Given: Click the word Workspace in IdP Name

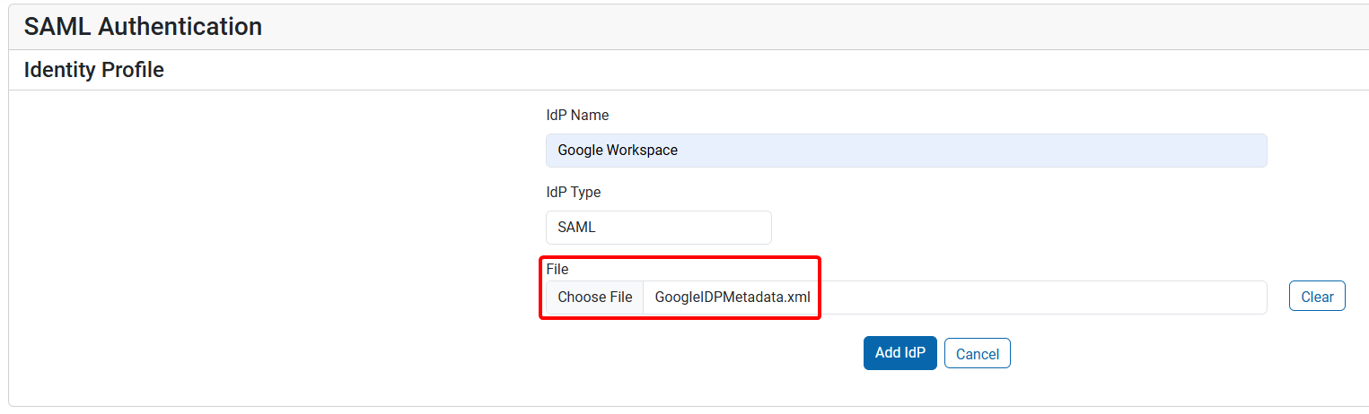Looking at the screenshot, I should click(x=642, y=151).
